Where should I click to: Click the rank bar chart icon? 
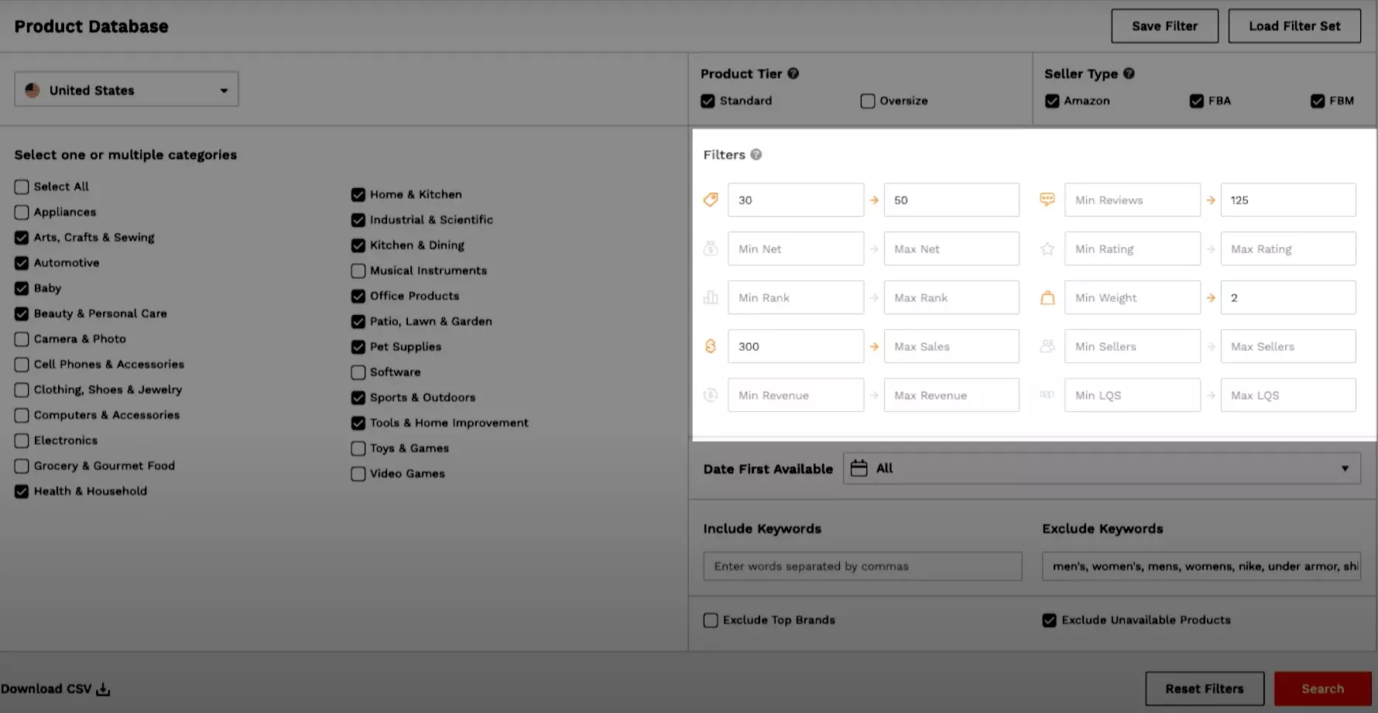pyautogui.click(x=711, y=297)
